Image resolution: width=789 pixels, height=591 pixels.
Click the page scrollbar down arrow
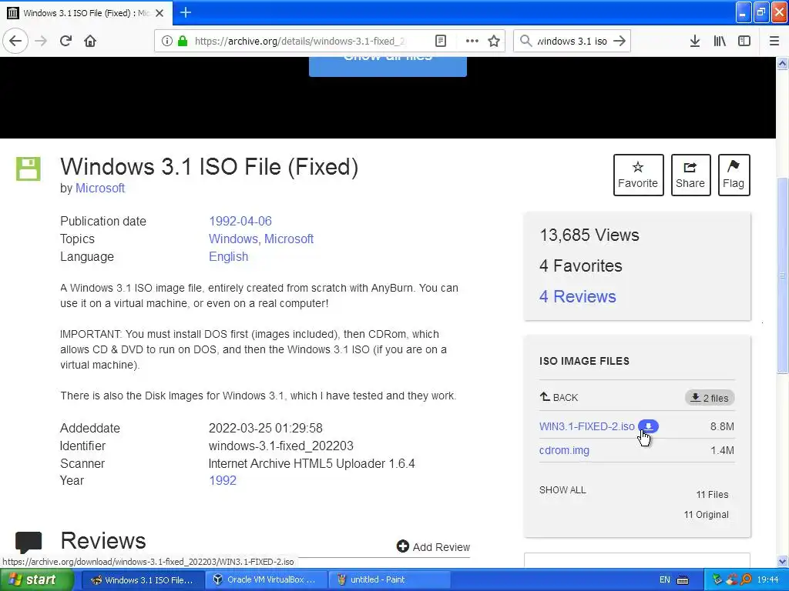pyautogui.click(x=782, y=561)
